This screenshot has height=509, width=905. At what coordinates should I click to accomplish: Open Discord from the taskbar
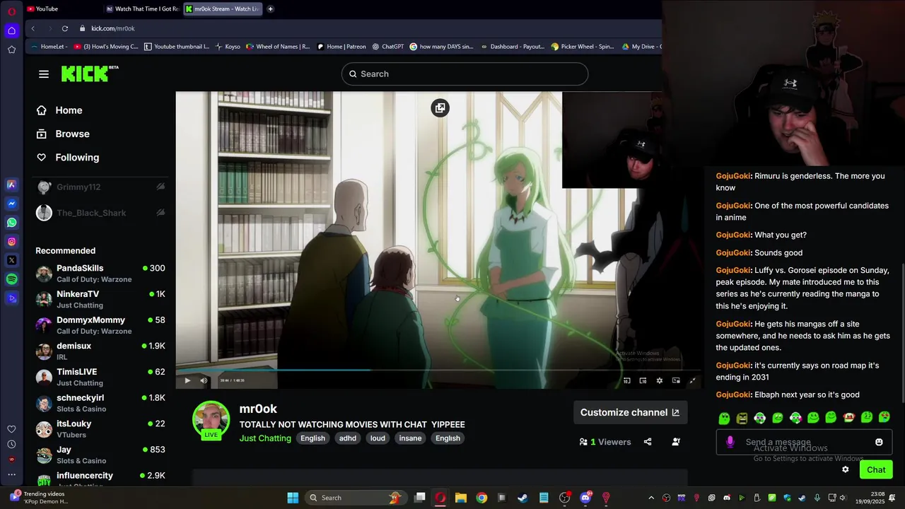[x=585, y=498]
